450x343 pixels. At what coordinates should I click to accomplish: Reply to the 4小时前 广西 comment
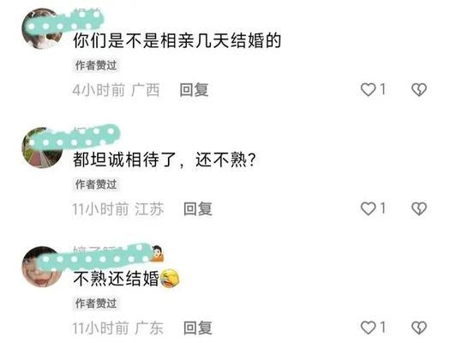tap(194, 90)
